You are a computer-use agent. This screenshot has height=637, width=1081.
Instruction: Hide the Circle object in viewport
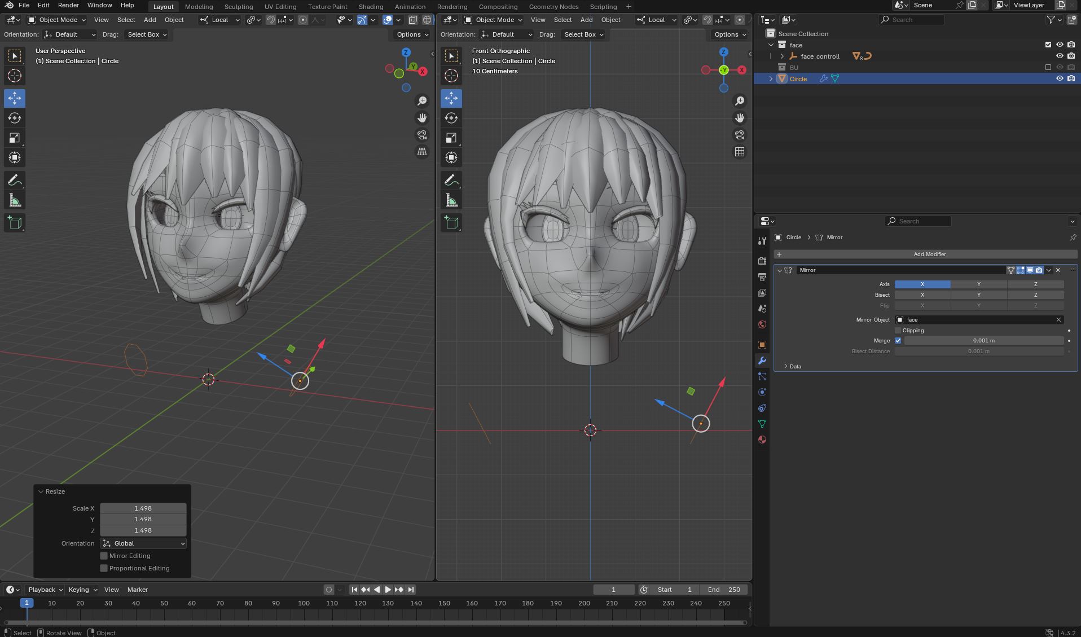click(x=1060, y=79)
